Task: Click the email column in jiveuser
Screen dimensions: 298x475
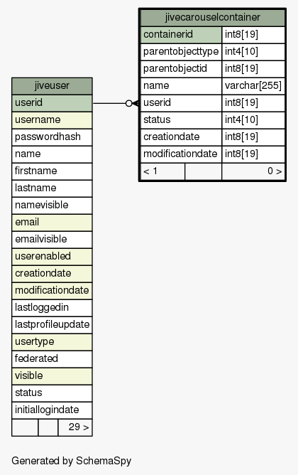Action: pyautogui.click(x=52, y=223)
